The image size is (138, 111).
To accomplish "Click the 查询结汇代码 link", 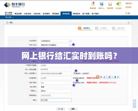I will 79,83.
